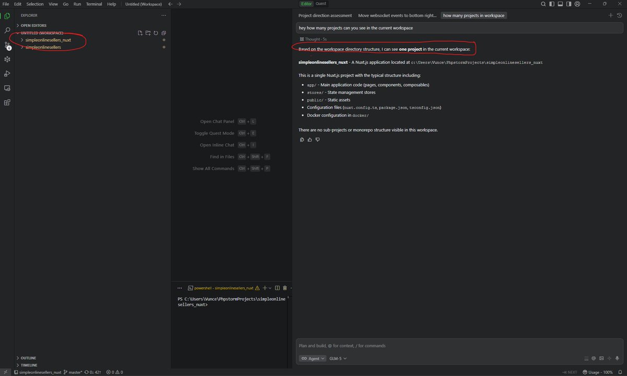The width and height of the screenshot is (627, 376).
Task: Split the terminal panel
Action: (277, 288)
